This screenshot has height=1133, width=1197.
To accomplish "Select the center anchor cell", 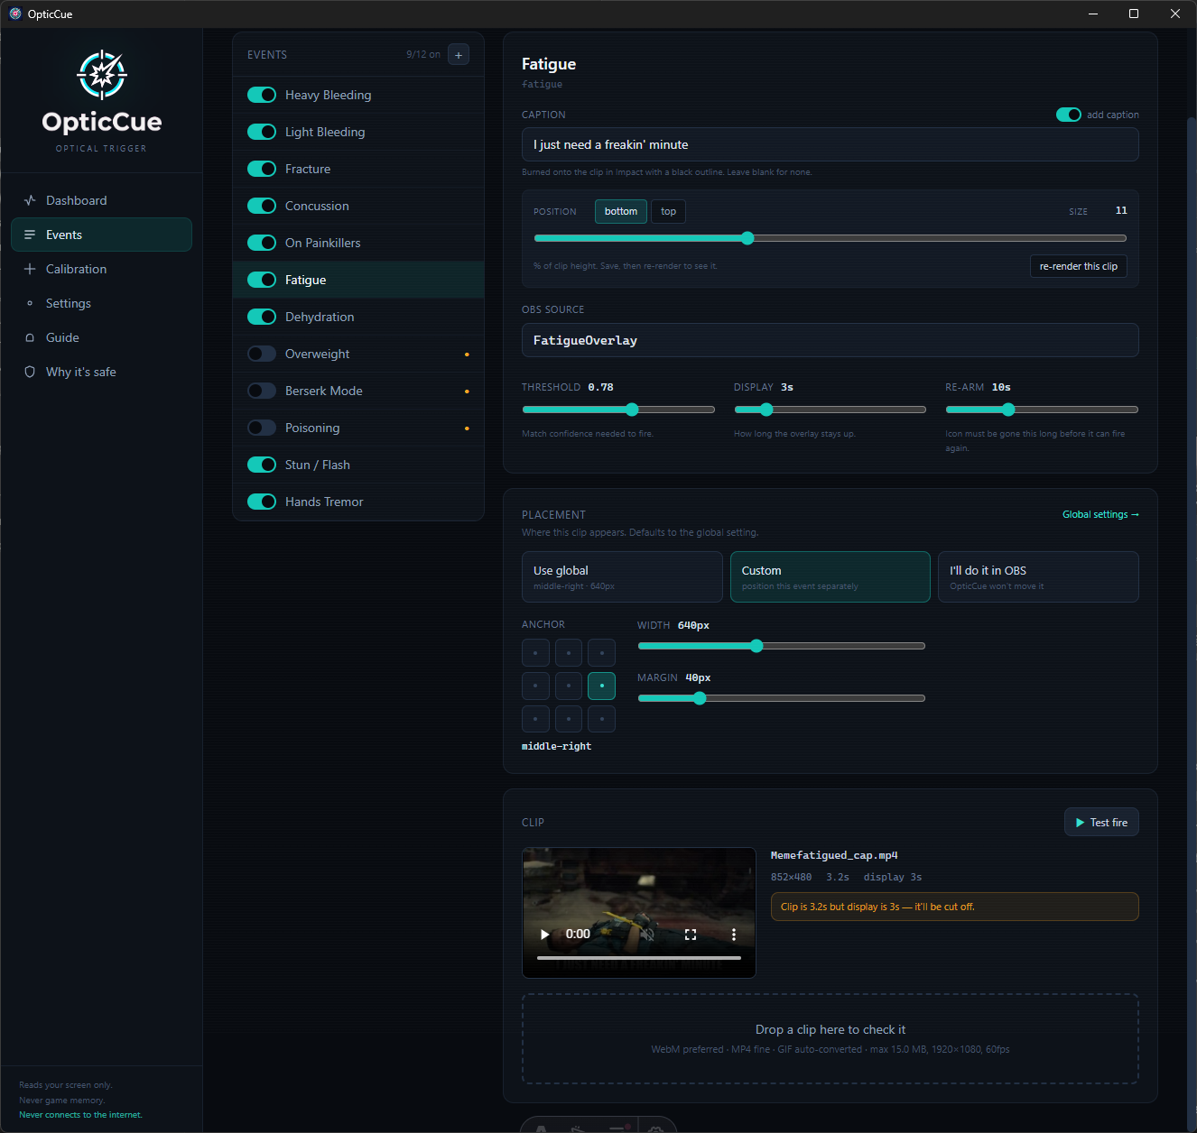I will 569,686.
